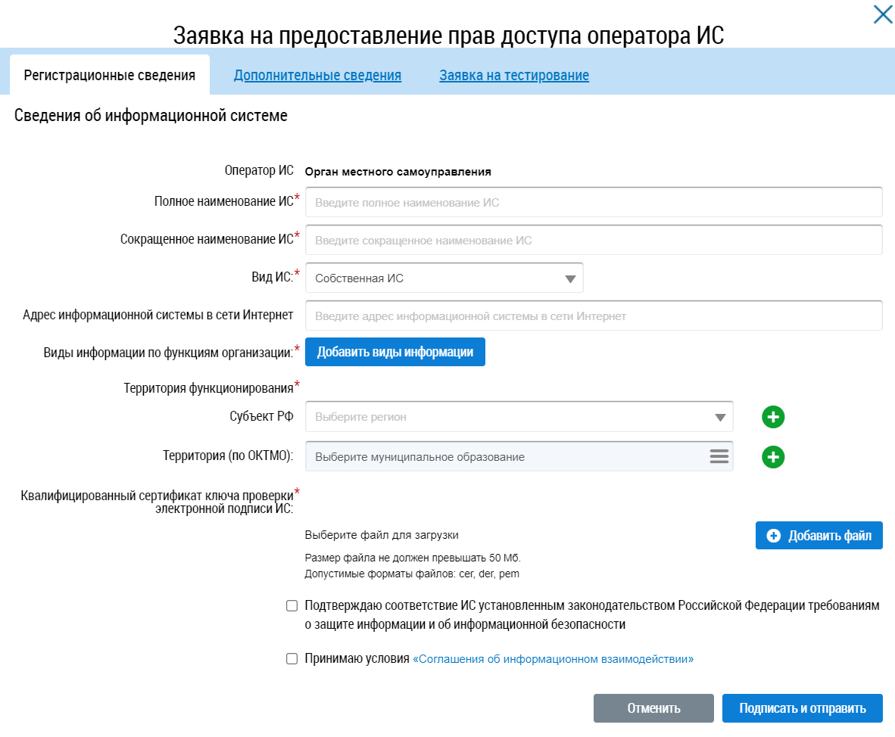Image resolution: width=895 pixels, height=737 pixels.
Task: Open the Территория (по ОКТМО) selector
Action: [507, 457]
